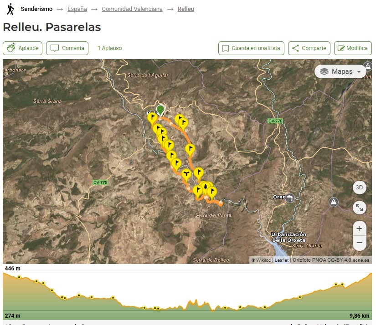
Task: Click the gray mountain peak marker
Action: tap(334, 202)
